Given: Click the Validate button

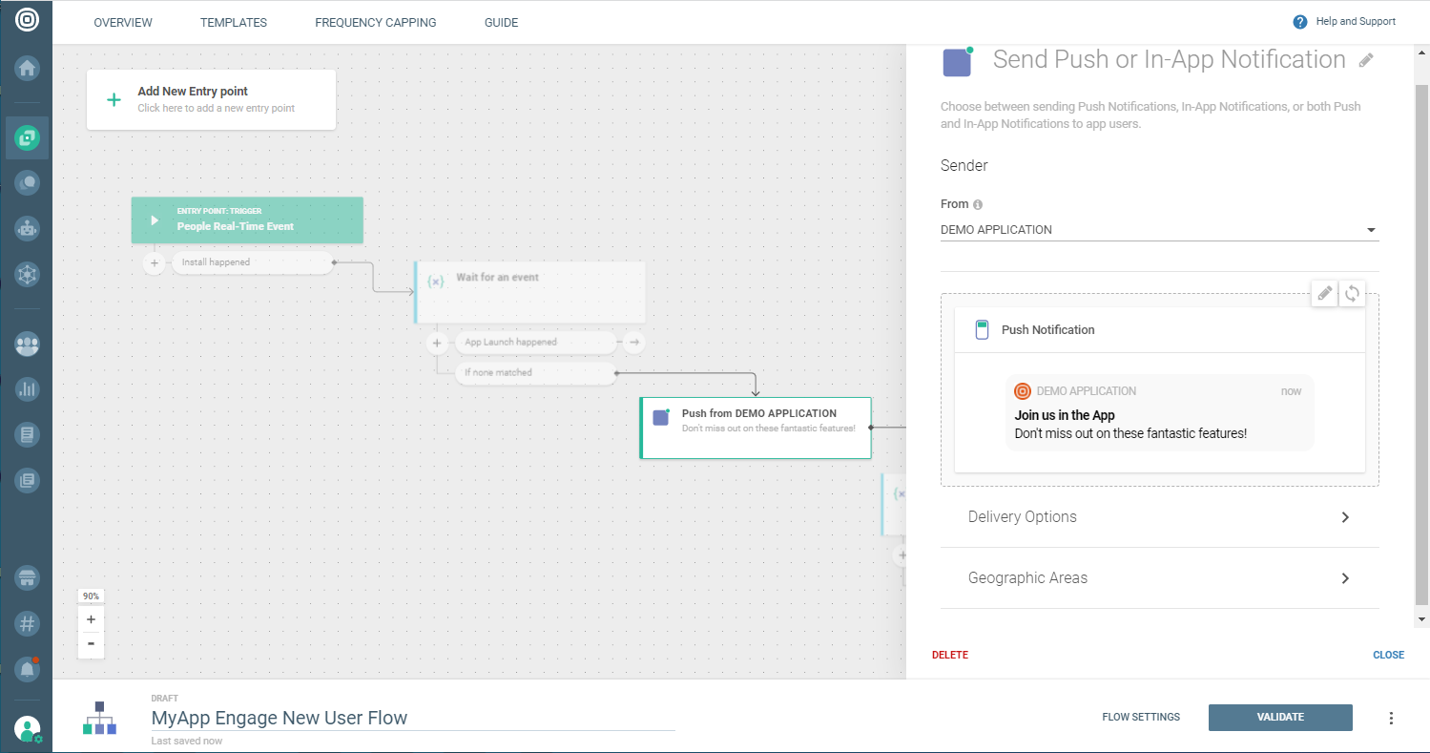Looking at the screenshot, I should click(1279, 718).
